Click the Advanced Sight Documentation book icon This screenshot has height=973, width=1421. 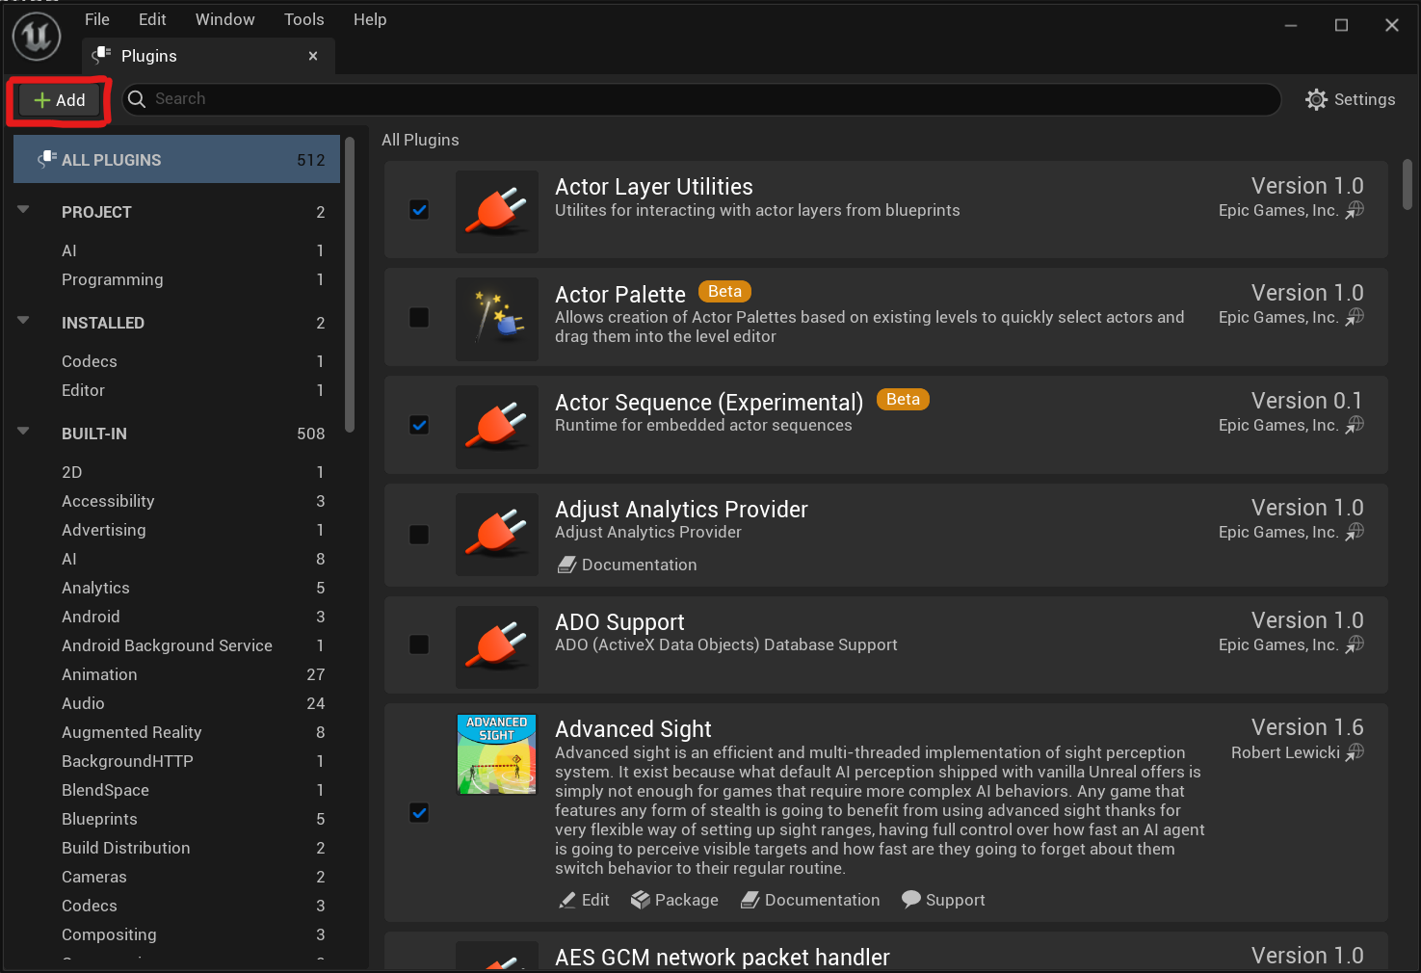coord(750,900)
